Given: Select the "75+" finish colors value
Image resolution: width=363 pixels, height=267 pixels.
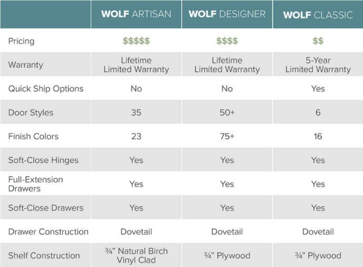Looking at the screenshot, I should (227, 136).
